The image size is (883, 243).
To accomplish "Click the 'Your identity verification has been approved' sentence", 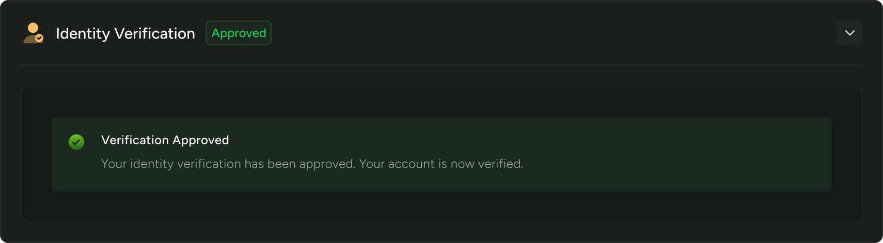I will click(228, 164).
